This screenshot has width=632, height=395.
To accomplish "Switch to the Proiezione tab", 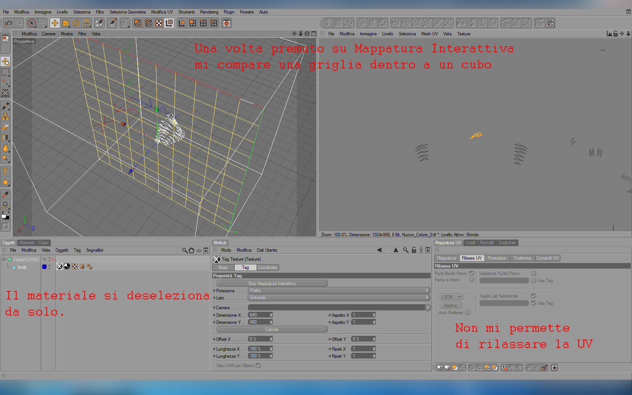I will pyautogui.click(x=497, y=258).
